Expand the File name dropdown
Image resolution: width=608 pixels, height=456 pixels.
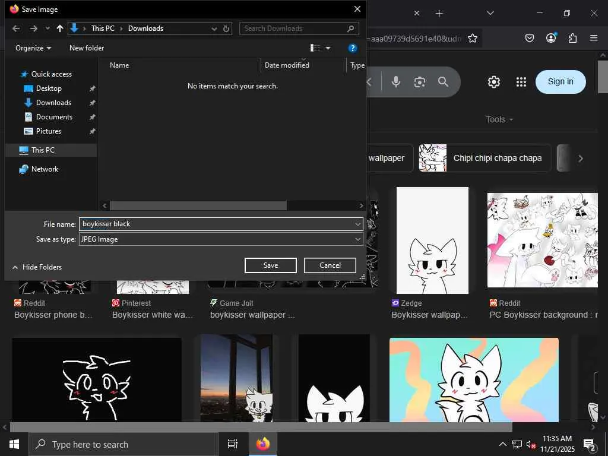click(357, 224)
